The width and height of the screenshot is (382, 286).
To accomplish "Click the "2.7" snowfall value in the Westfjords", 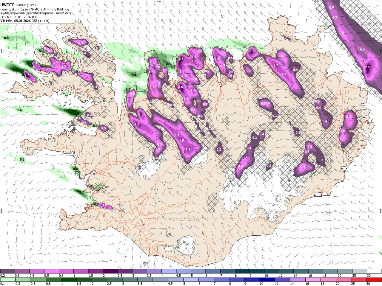I will coord(27,76).
